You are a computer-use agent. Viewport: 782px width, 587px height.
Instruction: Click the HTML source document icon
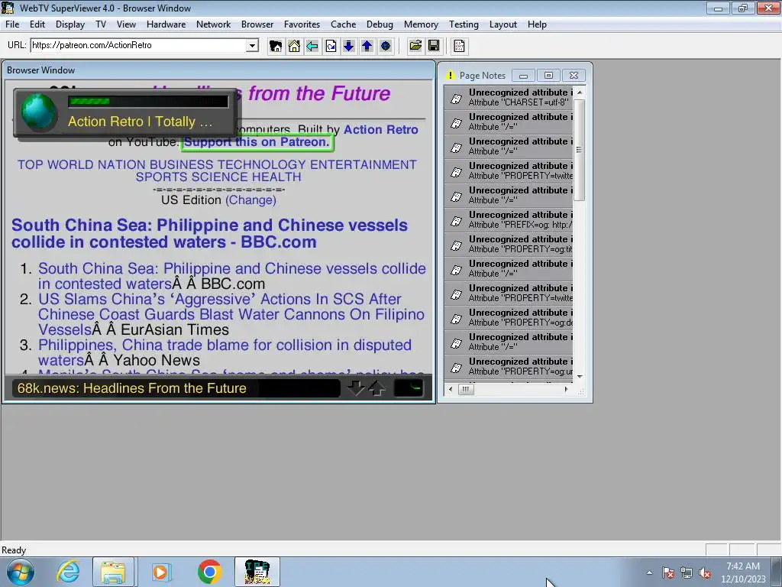click(x=459, y=46)
